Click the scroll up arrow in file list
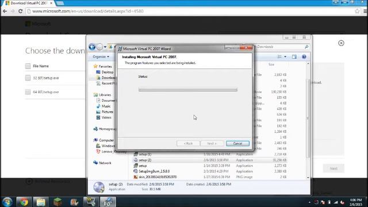Image resolution: width=368 pixels, height=207 pixels. pos(308,64)
